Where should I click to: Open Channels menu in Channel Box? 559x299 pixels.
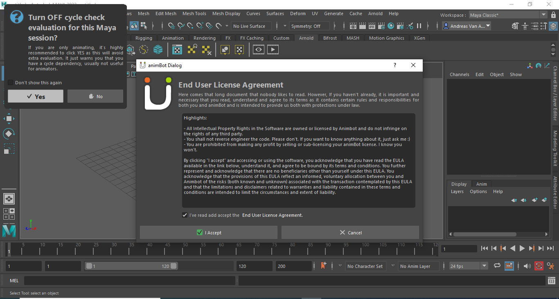click(459, 74)
